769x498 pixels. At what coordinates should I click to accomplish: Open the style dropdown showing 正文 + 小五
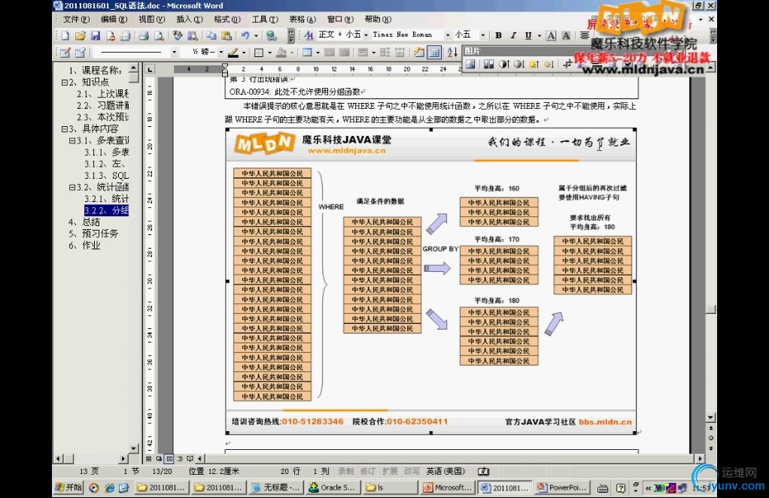coord(366,35)
